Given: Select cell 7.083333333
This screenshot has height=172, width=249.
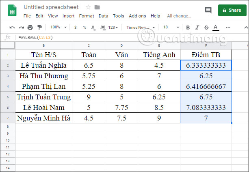Looking at the screenshot, I should tap(206, 107).
